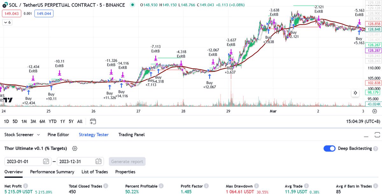This screenshot has width=382, height=194.
Task: Click the 43.024K volume label on the scale
Action: (x=373, y=104)
